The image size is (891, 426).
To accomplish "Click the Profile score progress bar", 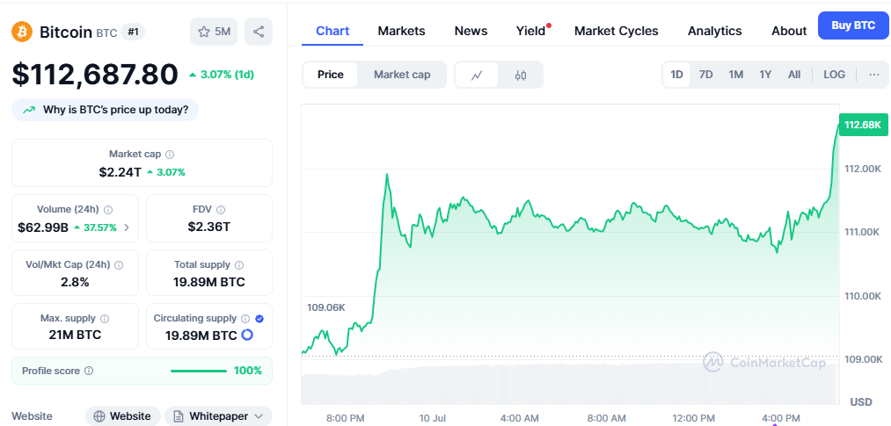I will [198, 371].
